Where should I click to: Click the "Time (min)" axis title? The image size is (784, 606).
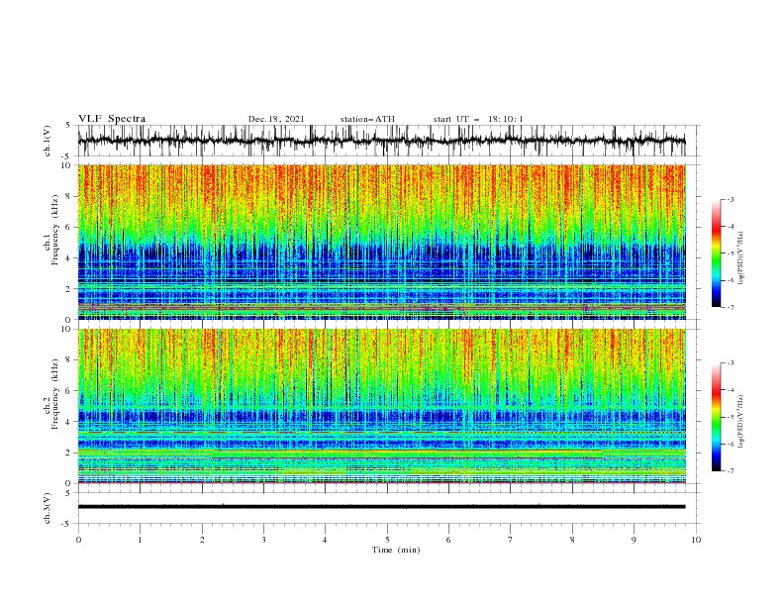pyautogui.click(x=396, y=550)
